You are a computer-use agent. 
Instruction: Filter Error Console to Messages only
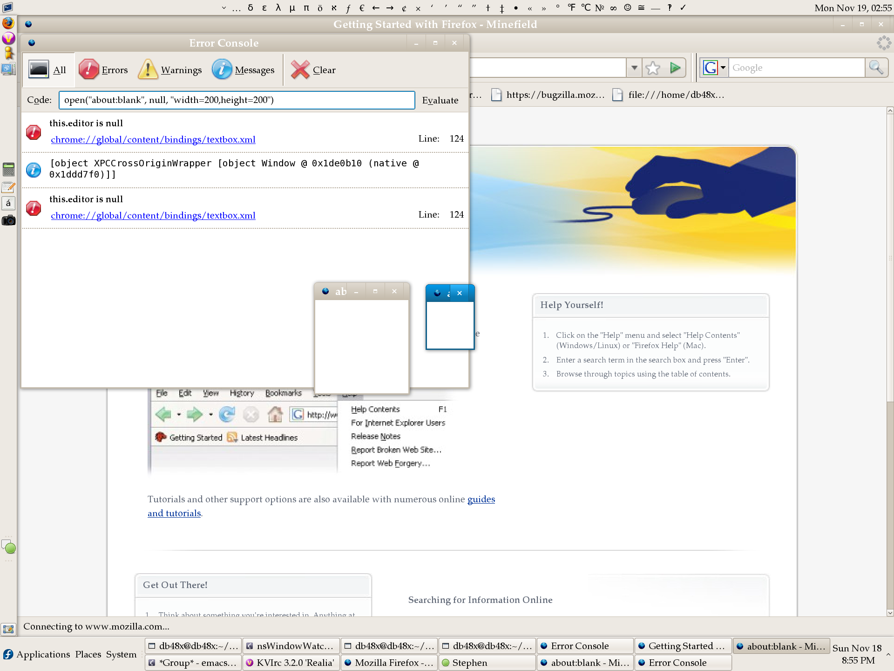click(x=243, y=70)
